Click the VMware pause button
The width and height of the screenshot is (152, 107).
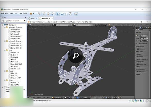tap(31, 14)
